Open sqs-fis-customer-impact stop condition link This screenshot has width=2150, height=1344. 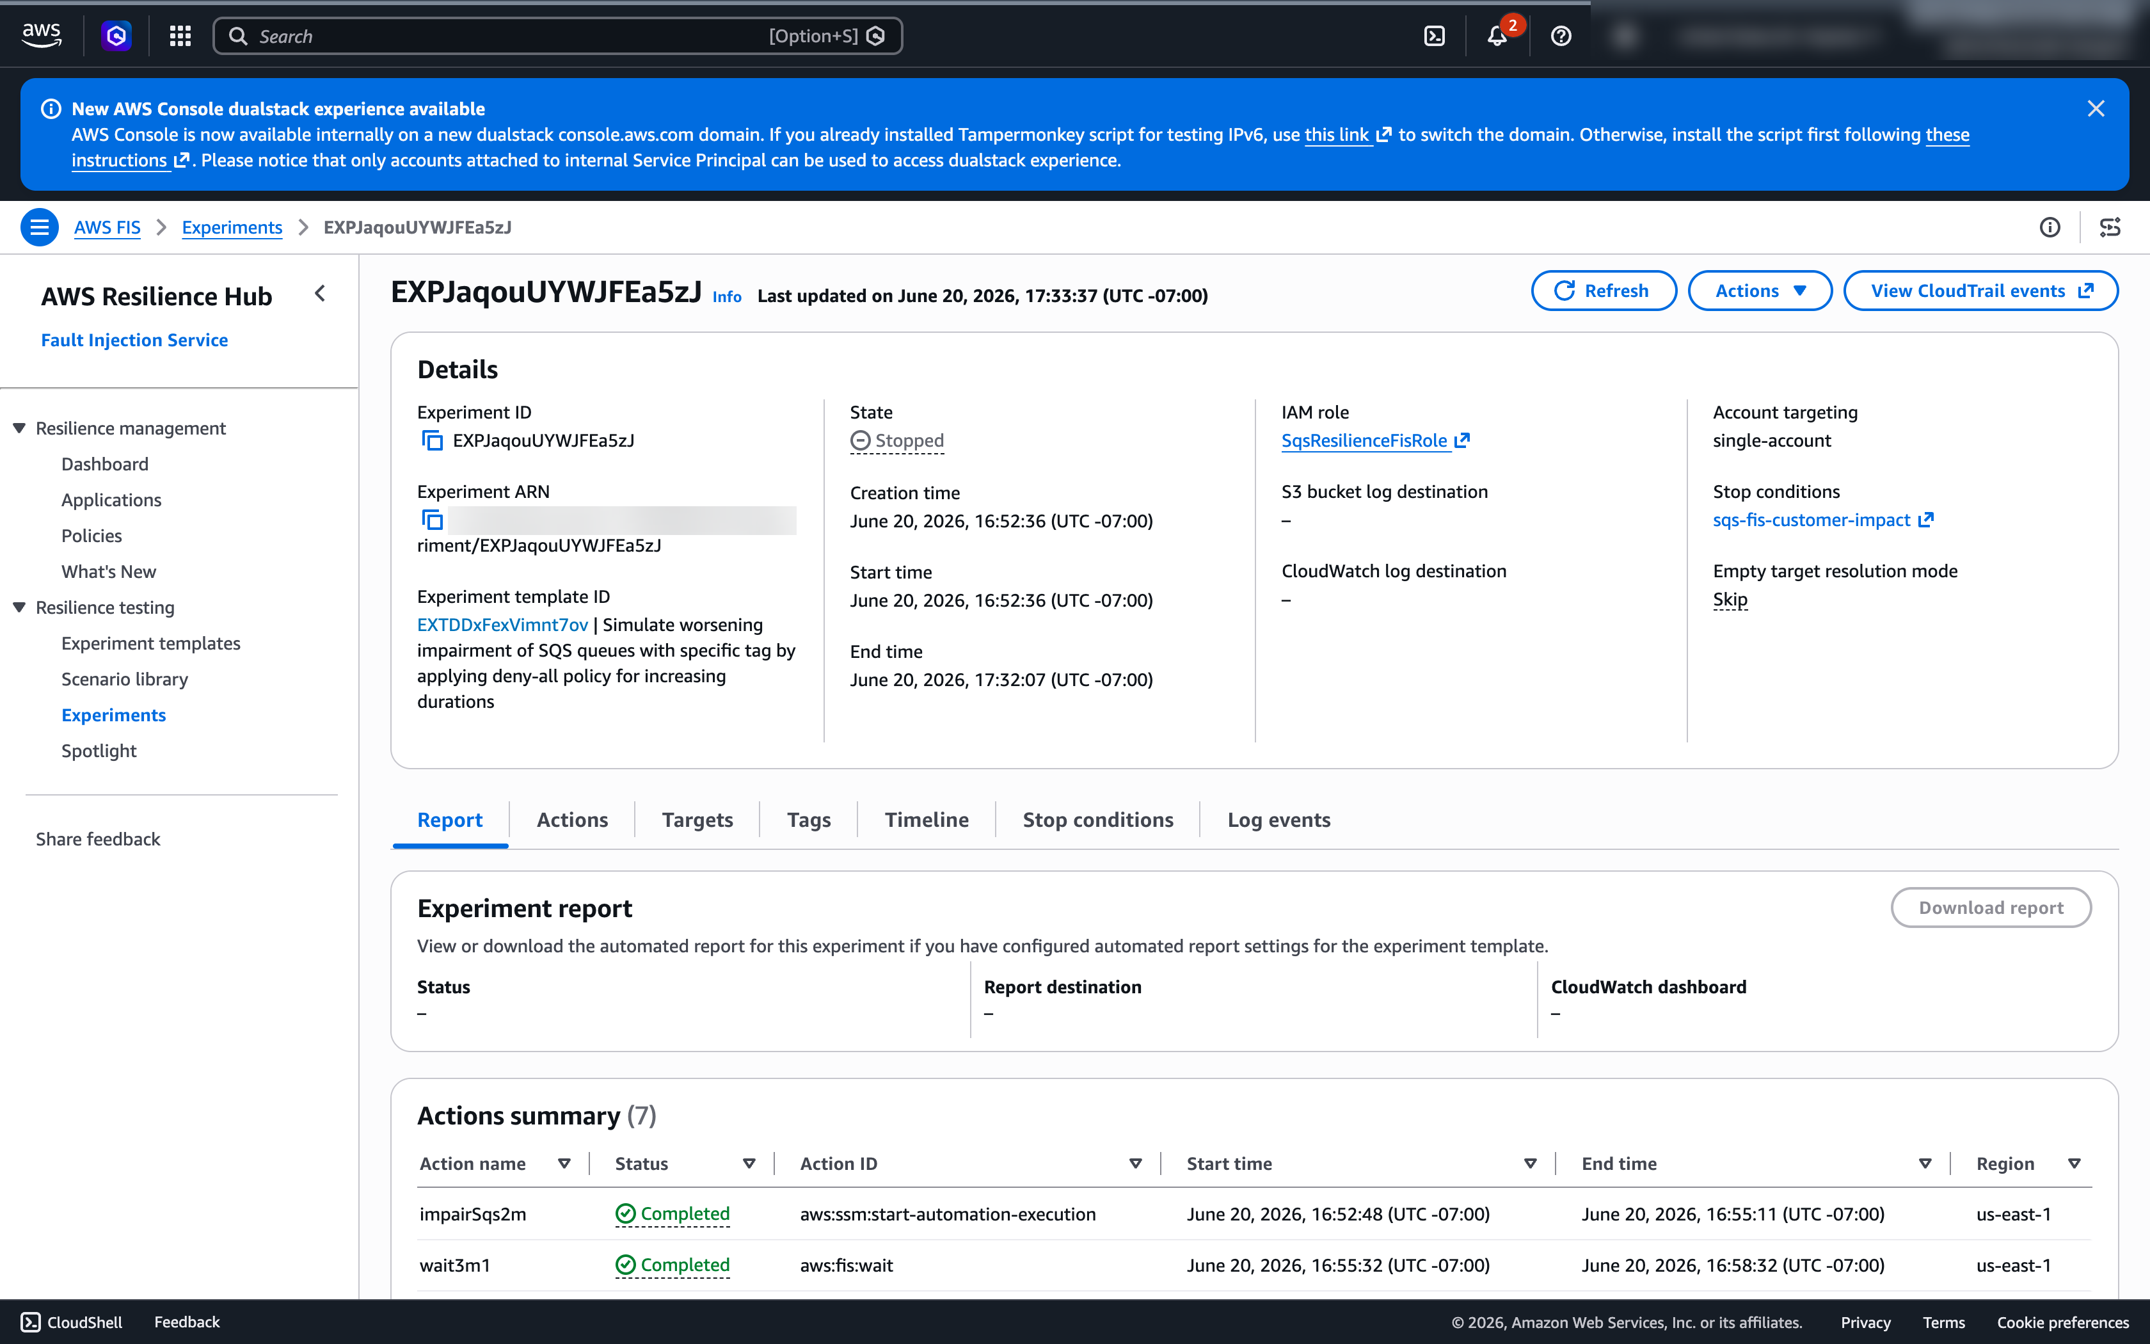pos(1823,520)
